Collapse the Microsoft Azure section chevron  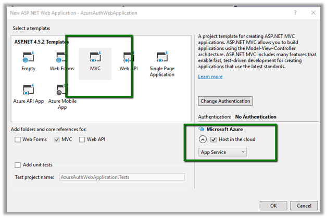(x=203, y=139)
